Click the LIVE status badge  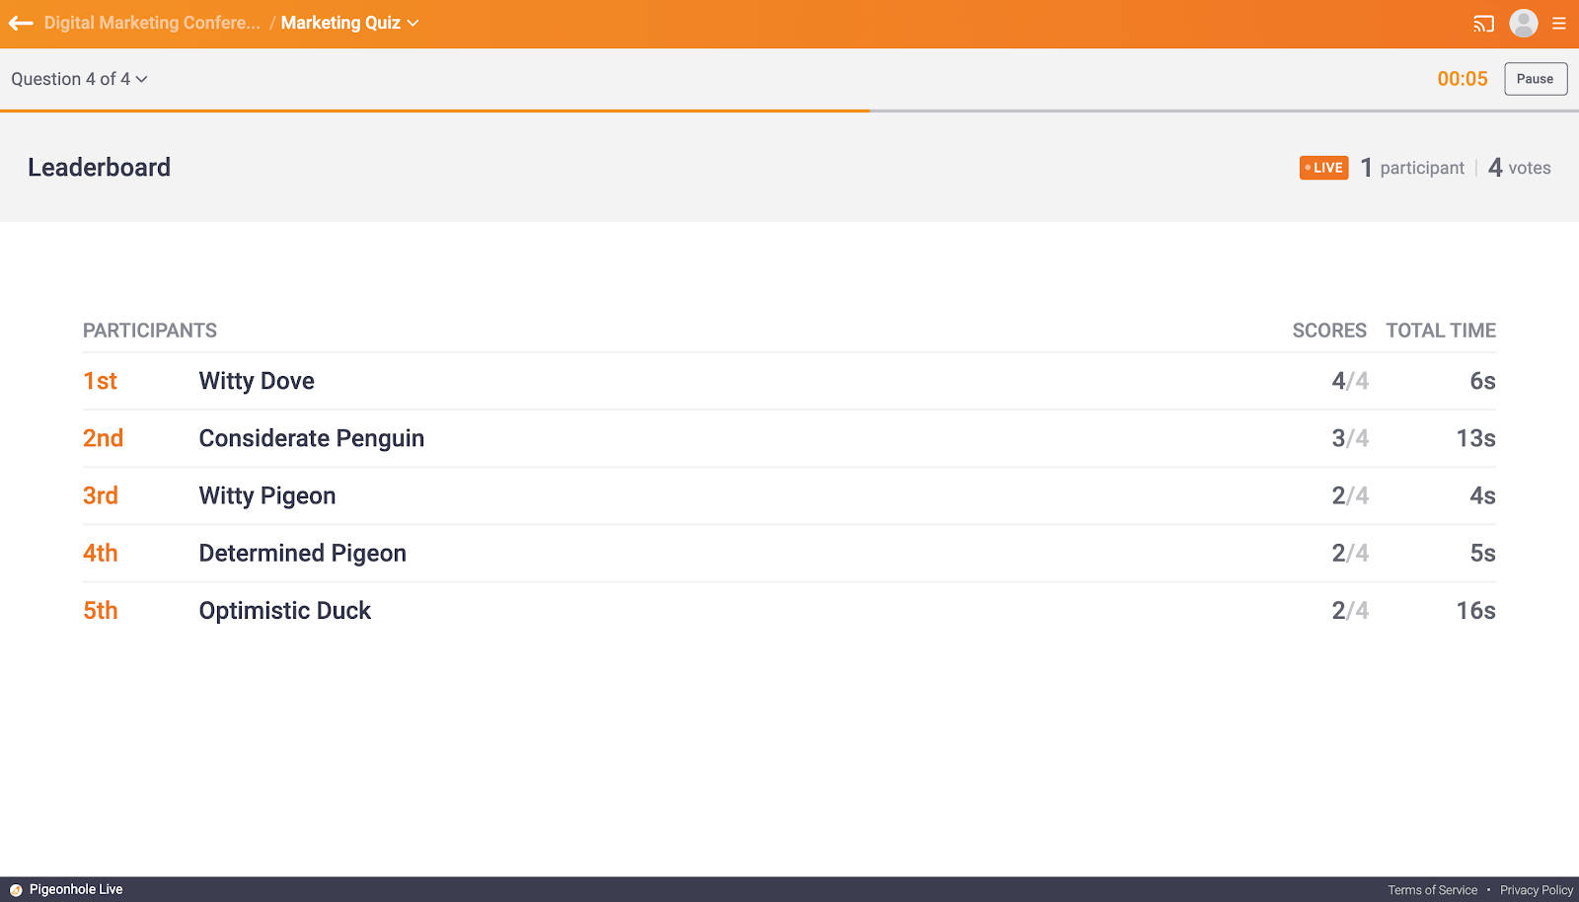[x=1323, y=168]
